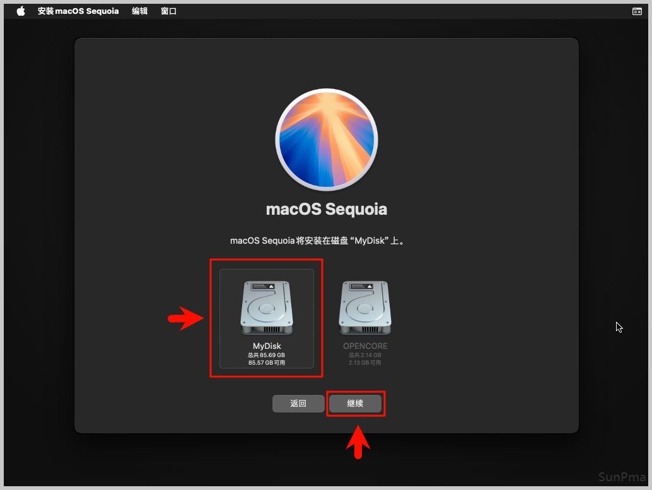
Task: Click the install destination message about MyDisk
Action: (x=317, y=241)
